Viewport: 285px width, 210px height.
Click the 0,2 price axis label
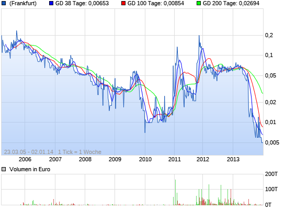pyautogui.click(x=269, y=35)
